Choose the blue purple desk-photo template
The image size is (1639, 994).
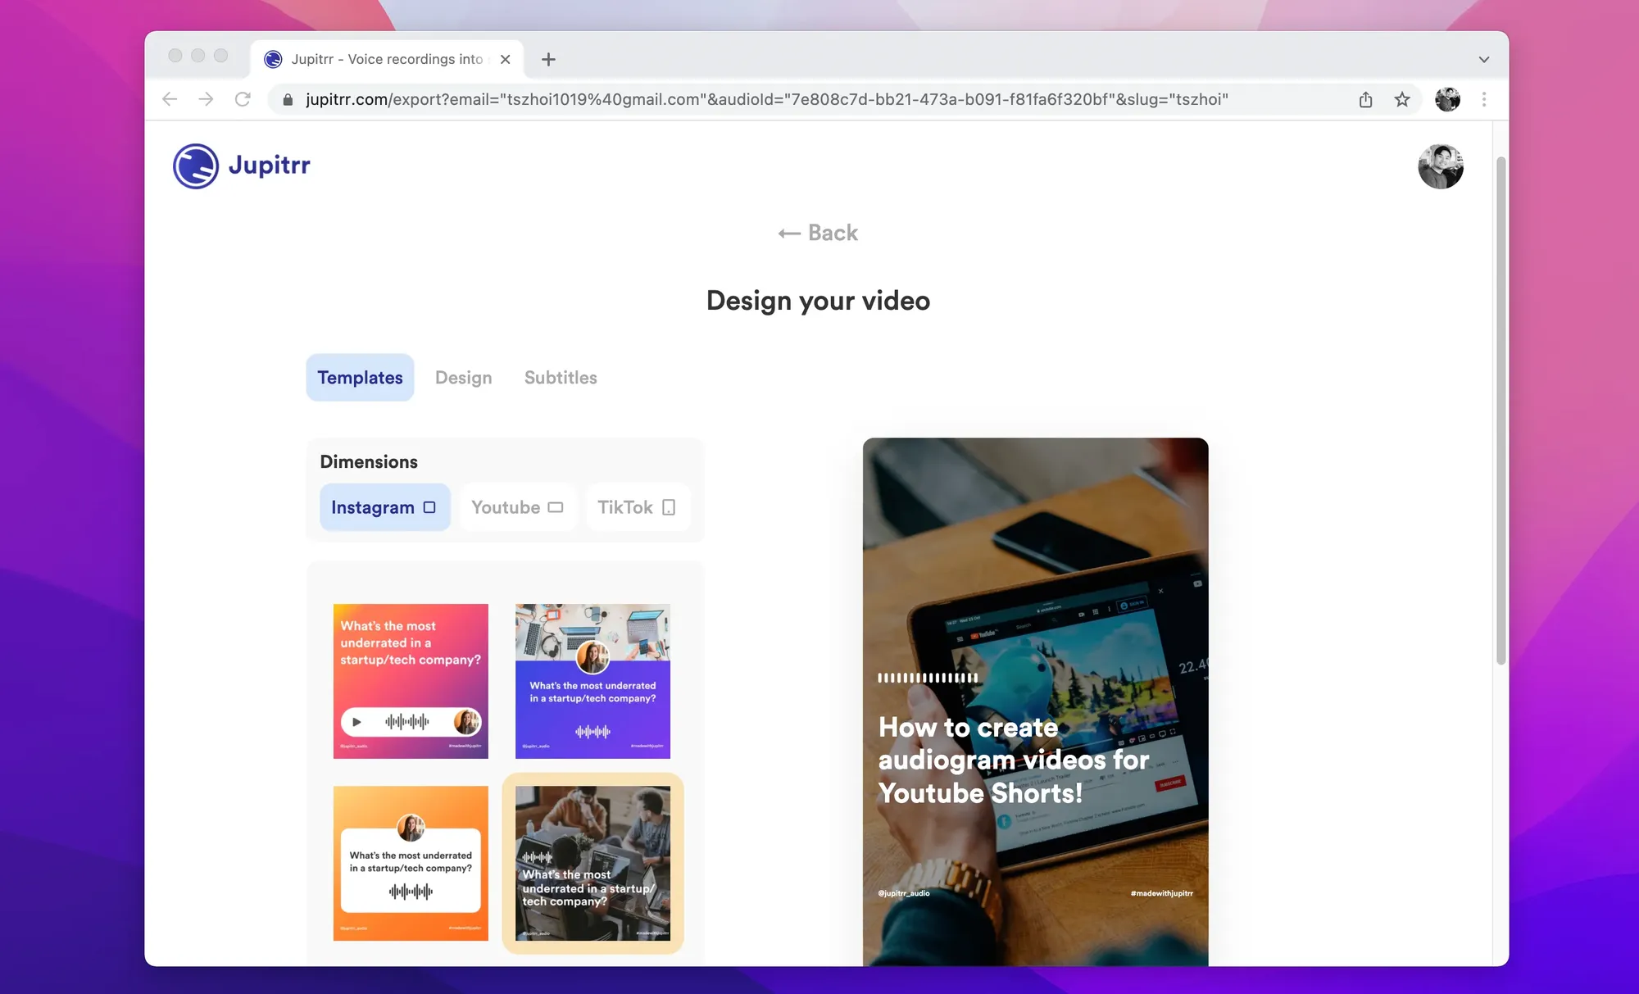[x=592, y=681]
